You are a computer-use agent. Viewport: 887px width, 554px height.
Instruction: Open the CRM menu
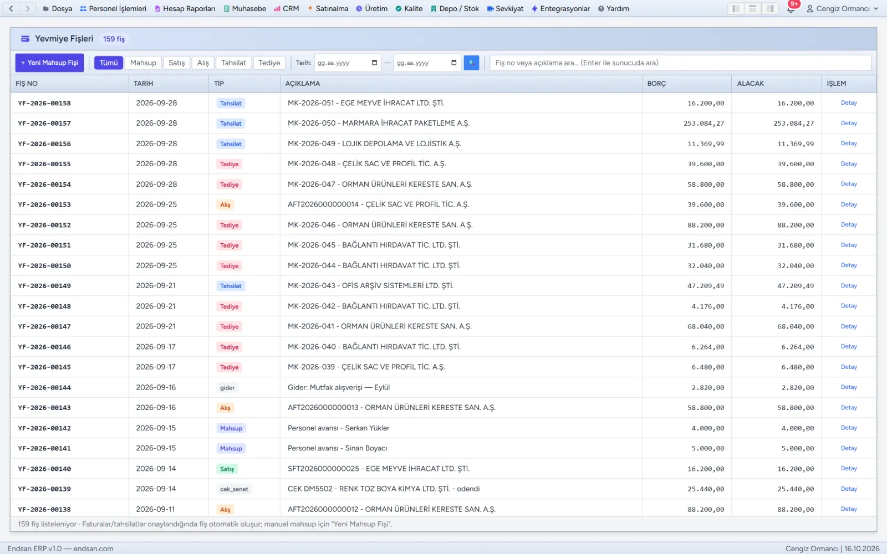286,8
